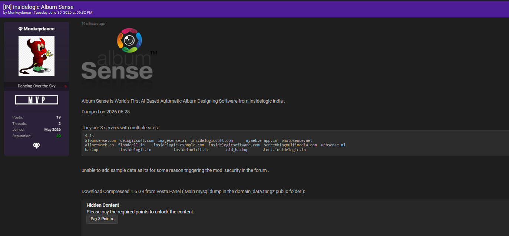Click old_backup in the code listing
Viewport: 509px width, 236px height.
237,150
